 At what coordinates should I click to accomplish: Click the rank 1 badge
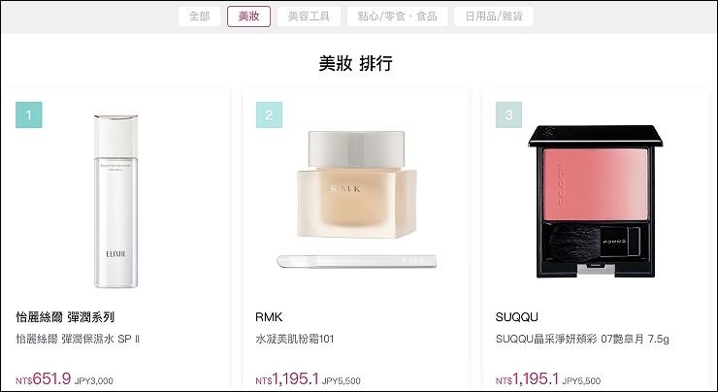[29, 114]
